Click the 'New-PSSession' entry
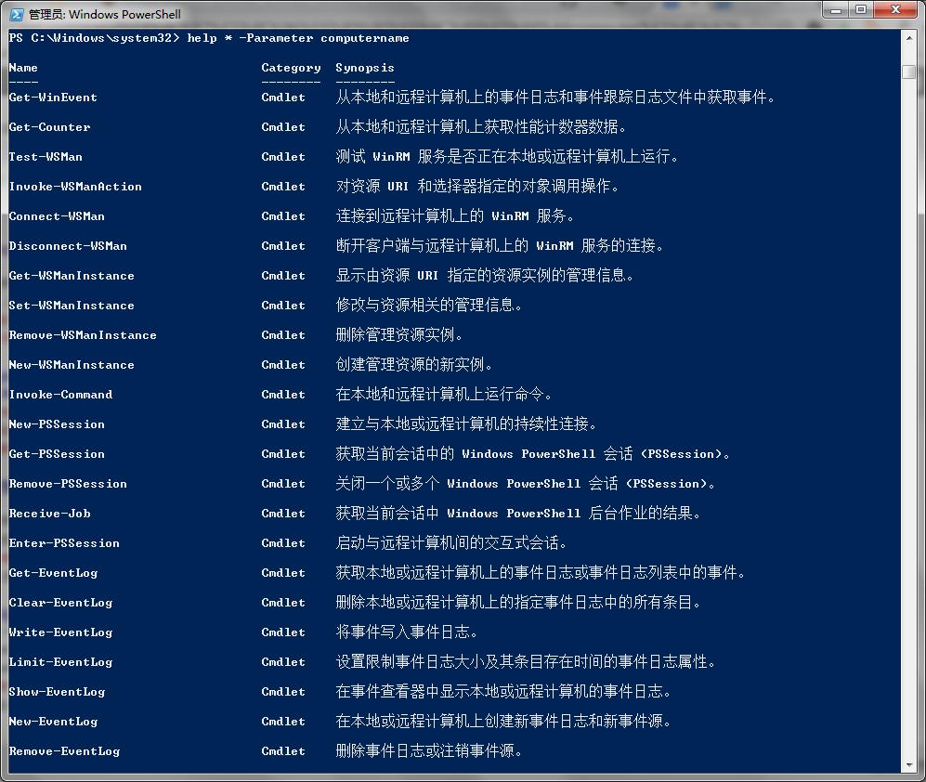The image size is (926, 782). coord(57,424)
